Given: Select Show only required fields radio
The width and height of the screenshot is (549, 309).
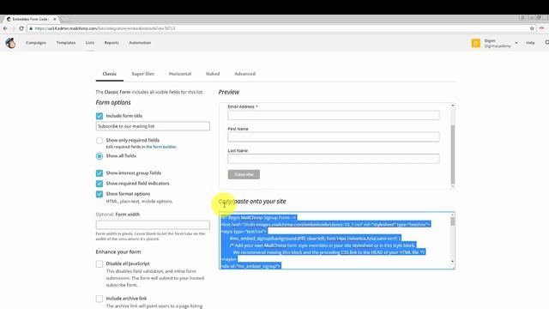Looking at the screenshot, I should pos(100,141).
